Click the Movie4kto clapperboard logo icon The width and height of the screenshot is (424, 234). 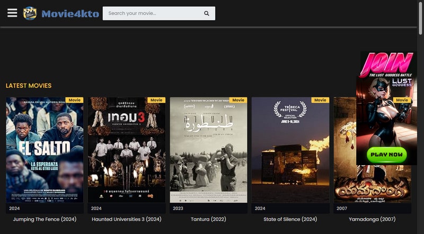[x=30, y=13]
